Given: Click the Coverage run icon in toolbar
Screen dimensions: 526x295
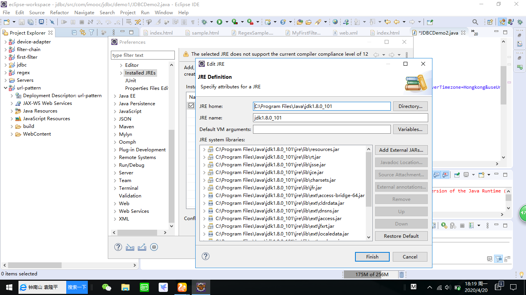Looking at the screenshot, I should 235,22.
